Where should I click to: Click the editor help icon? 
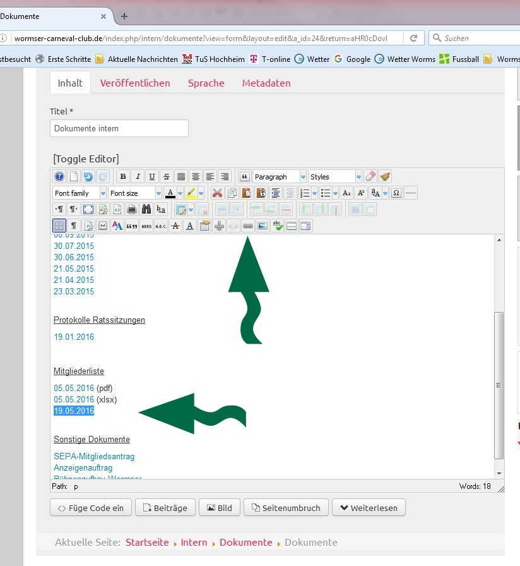click(x=59, y=177)
